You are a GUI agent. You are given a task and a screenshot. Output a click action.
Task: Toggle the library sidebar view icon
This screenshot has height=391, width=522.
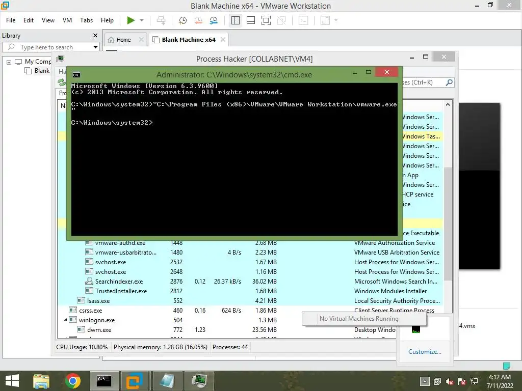(236, 20)
